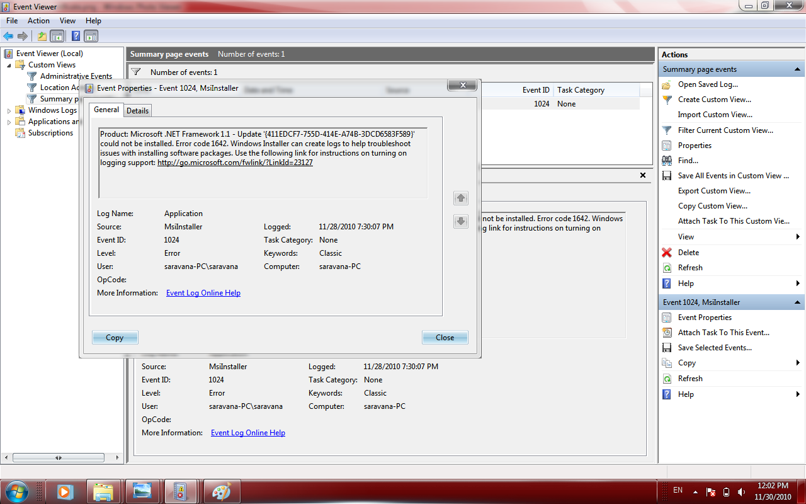Screen dimensions: 806x504
Task: Click Export Custom View action
Action: point(714,191)
